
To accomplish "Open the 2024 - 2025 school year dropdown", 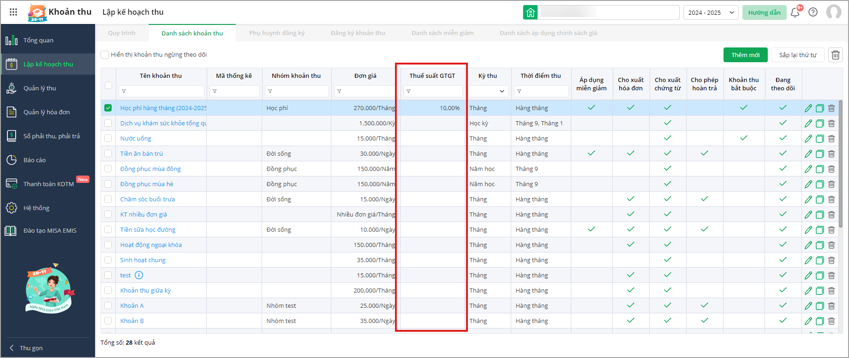I will click(x=711, y=12).
